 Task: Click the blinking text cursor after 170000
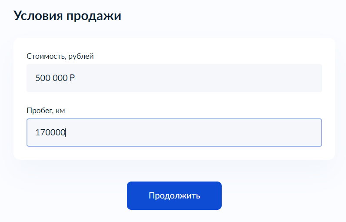point(65,132)
